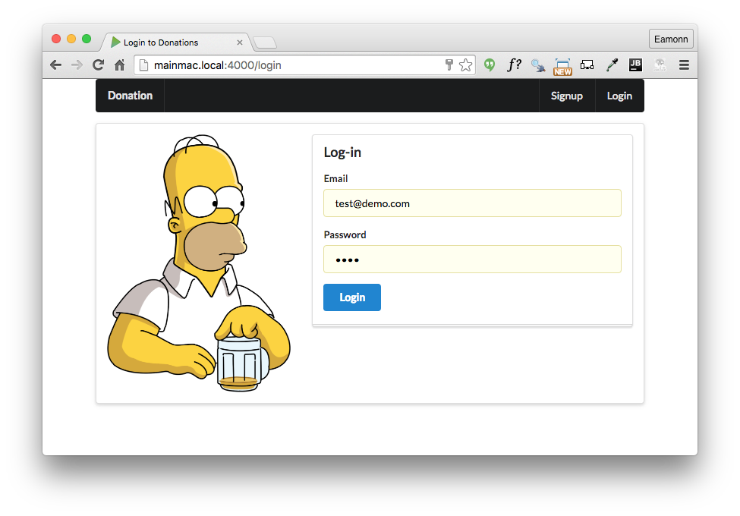Click the Donation brand link

[x=130, y=96]
